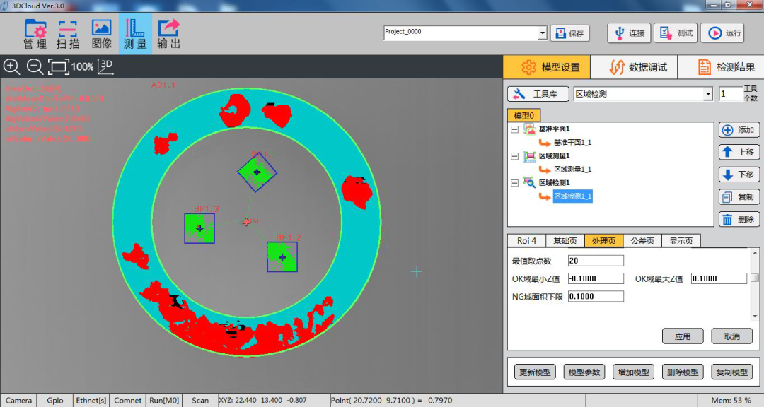Select the zoom-out magnifier icon
The height and width of the screenshot is (407, 764).
(33, 66)
